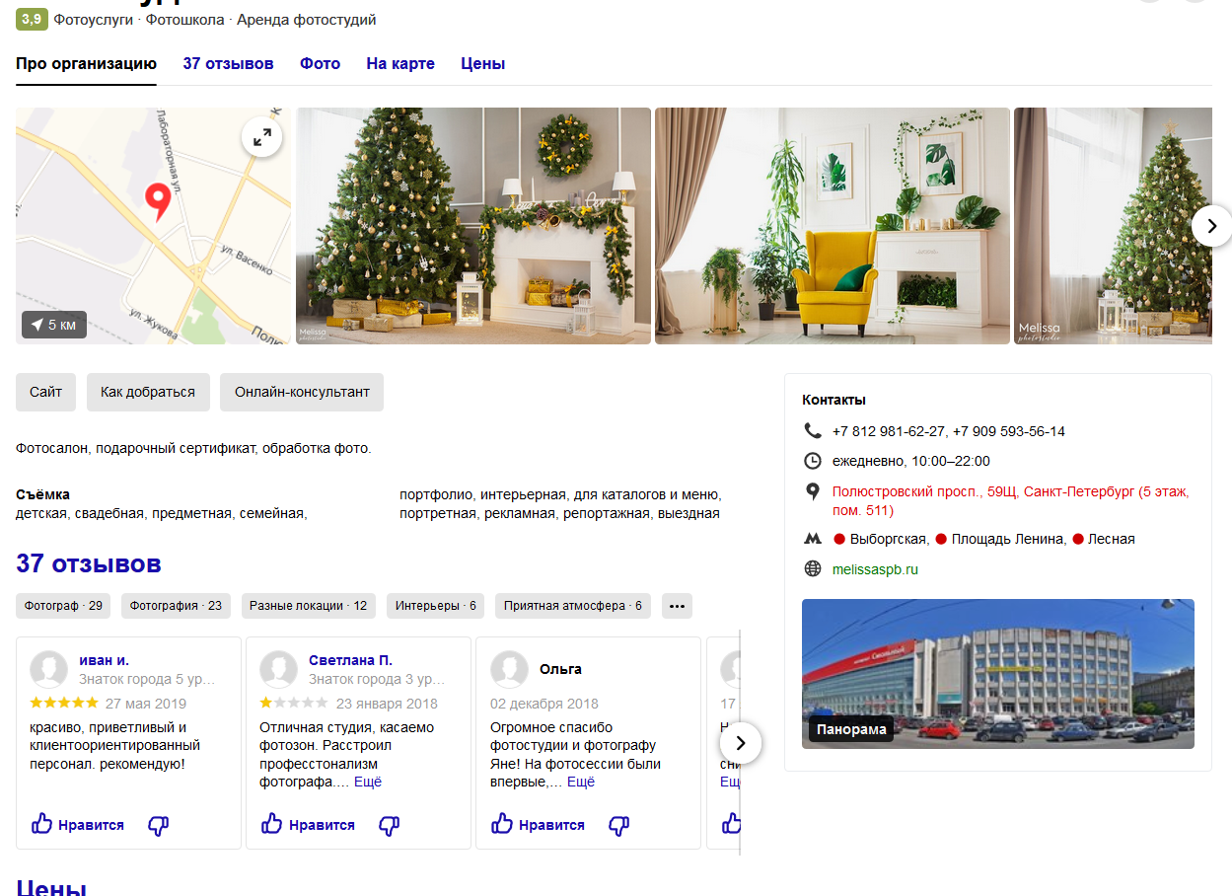Show next photos in the gallery carousel

coord(1211,226)
